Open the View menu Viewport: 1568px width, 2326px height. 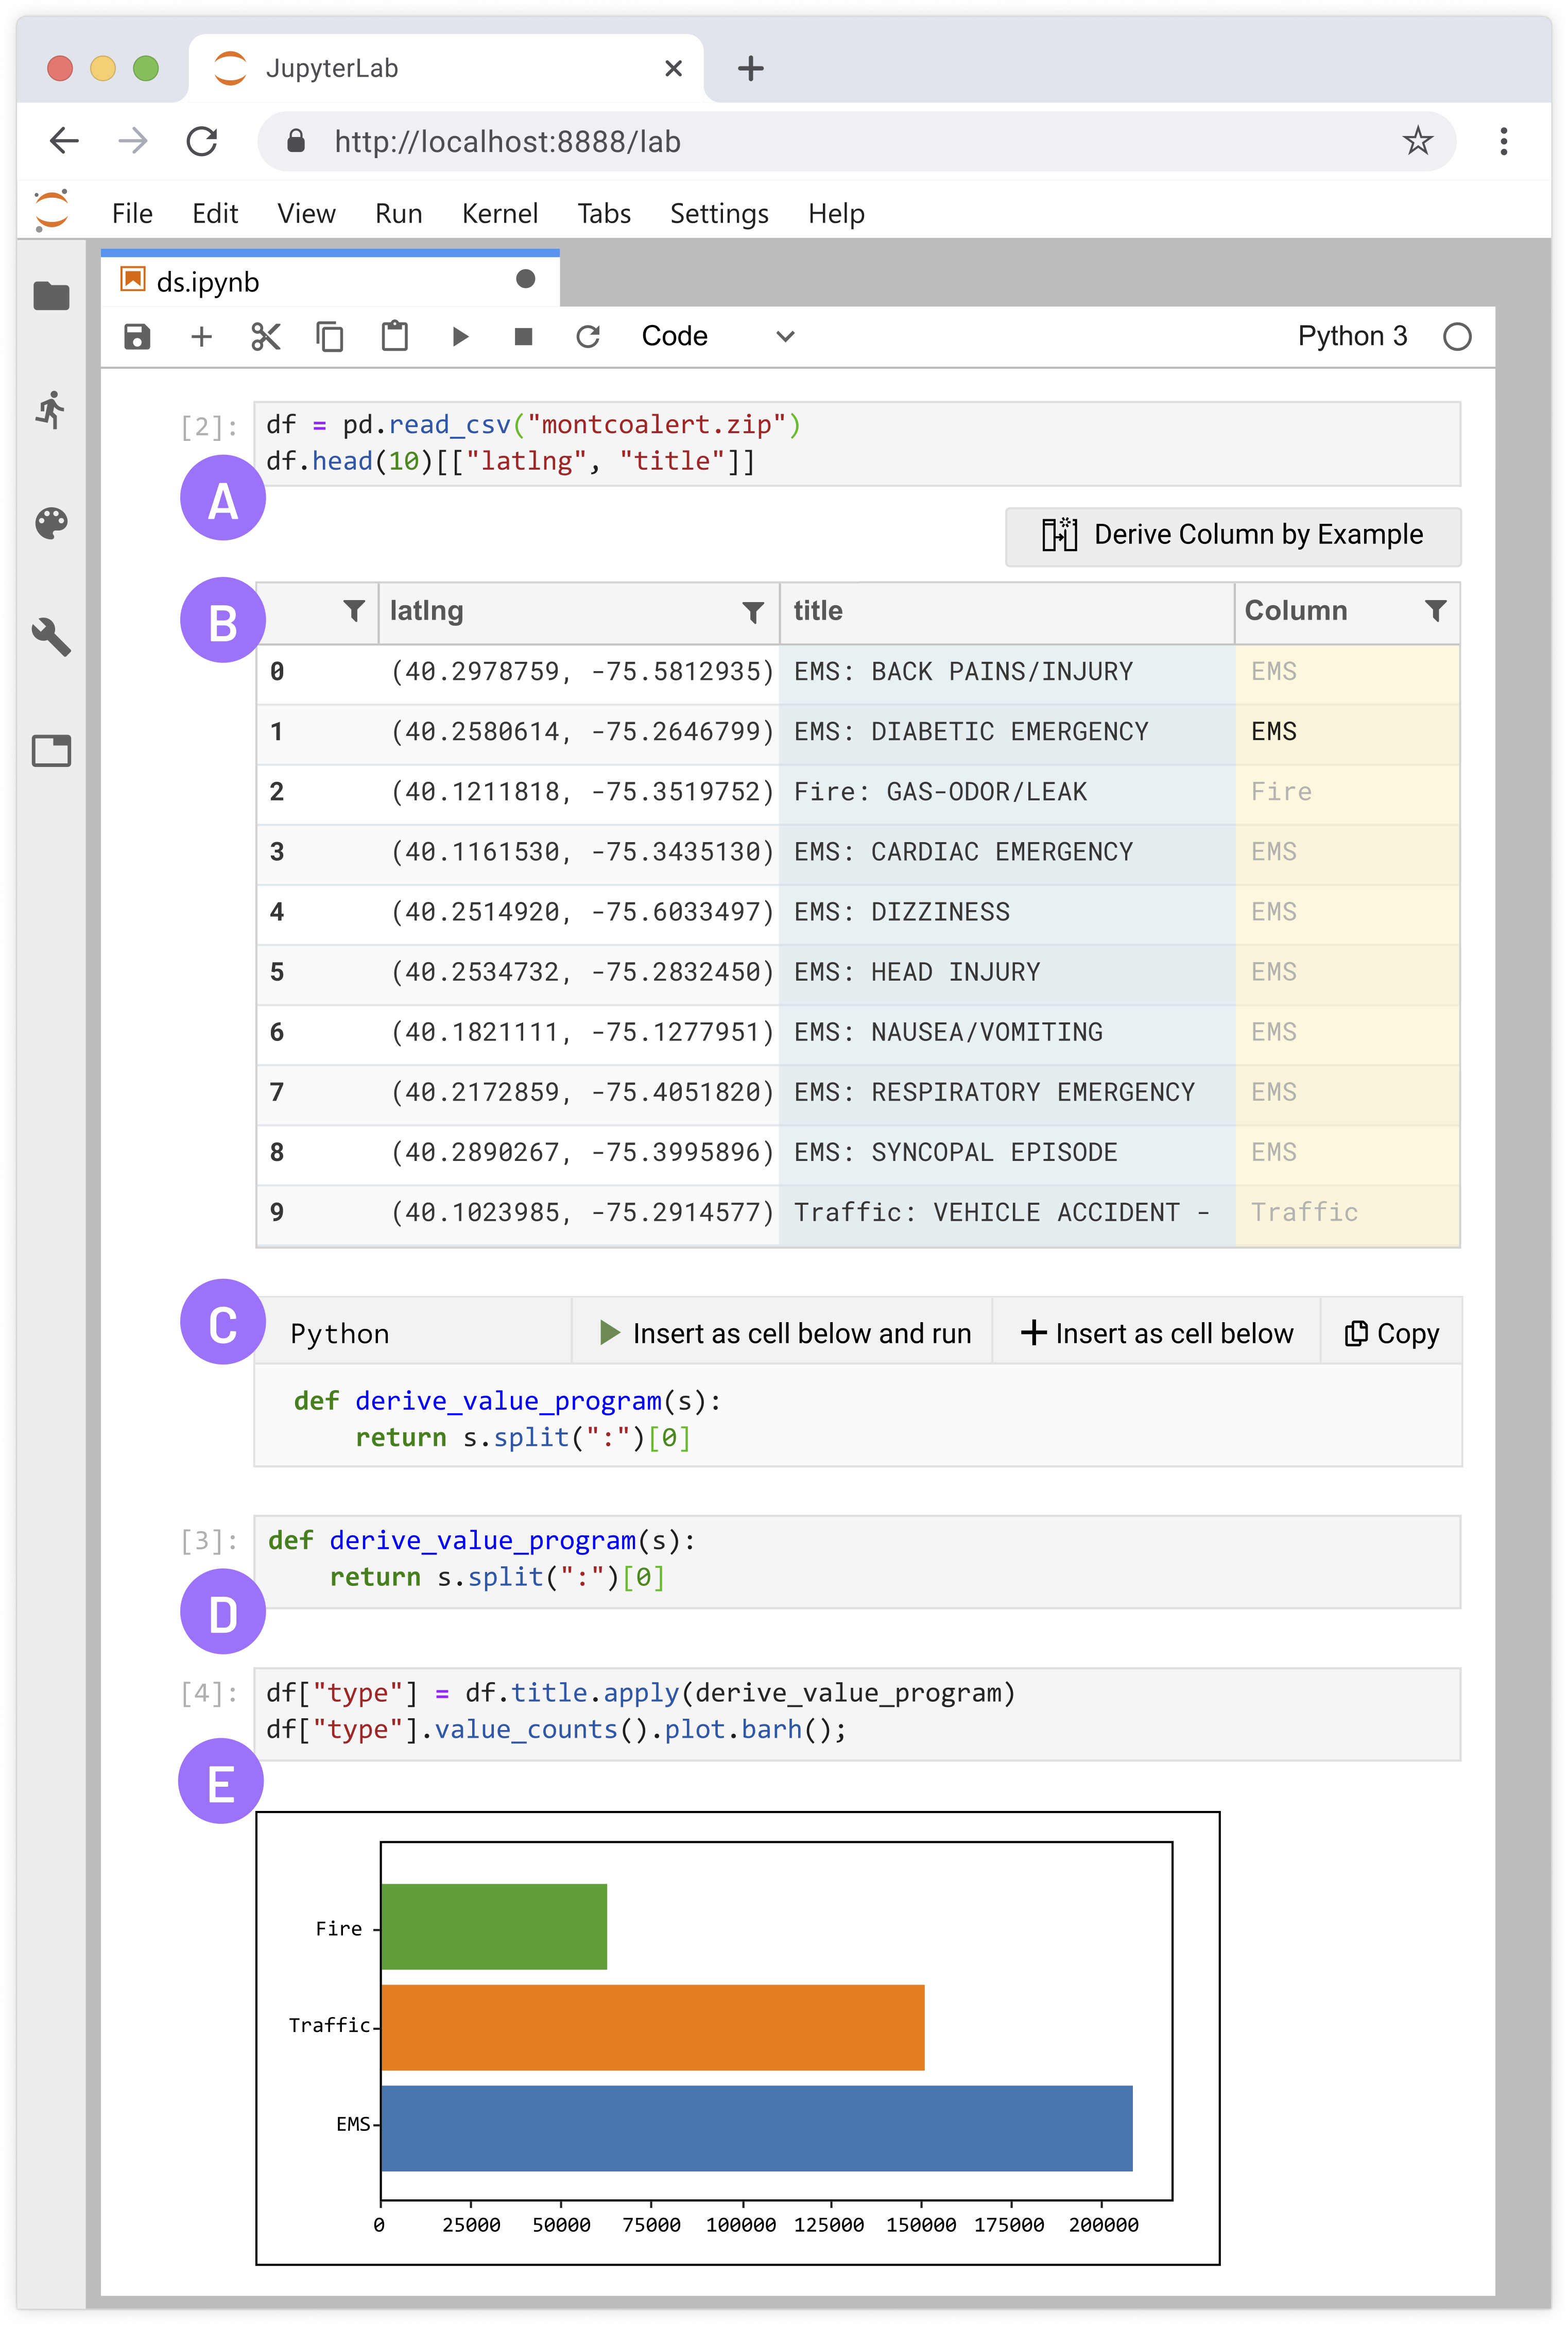[306, 213]
